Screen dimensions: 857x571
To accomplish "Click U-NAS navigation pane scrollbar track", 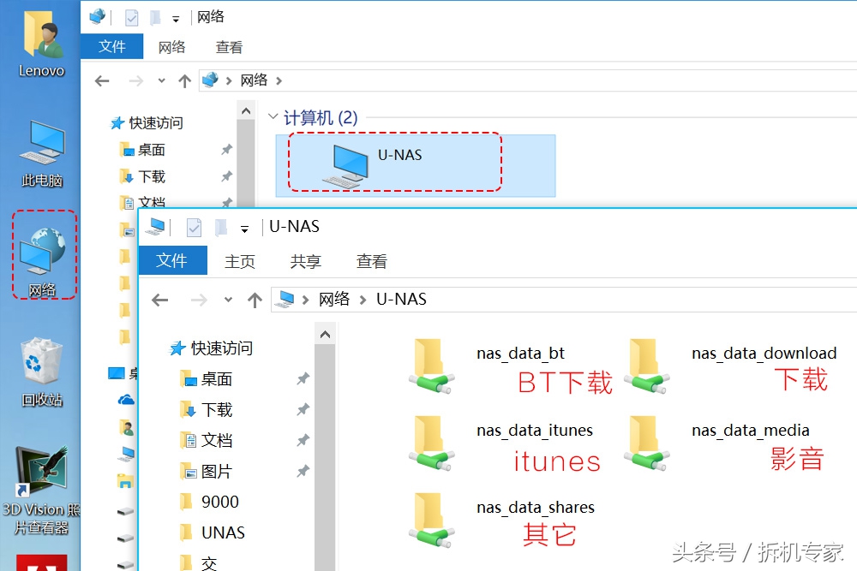I will (325, 457).
